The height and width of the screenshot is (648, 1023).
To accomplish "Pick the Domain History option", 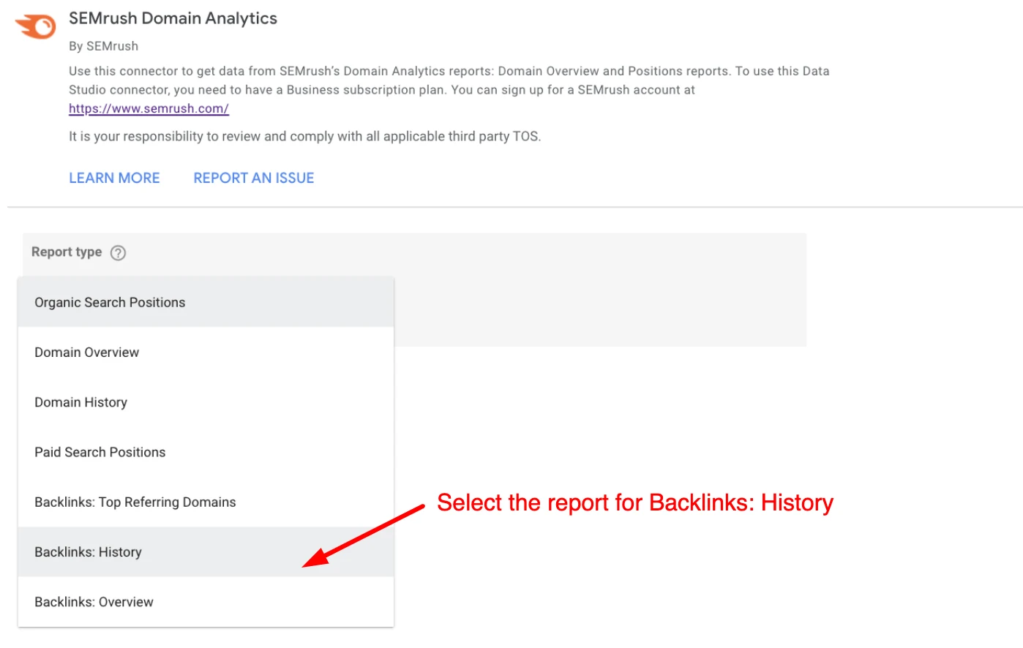I will pos(206,402).
